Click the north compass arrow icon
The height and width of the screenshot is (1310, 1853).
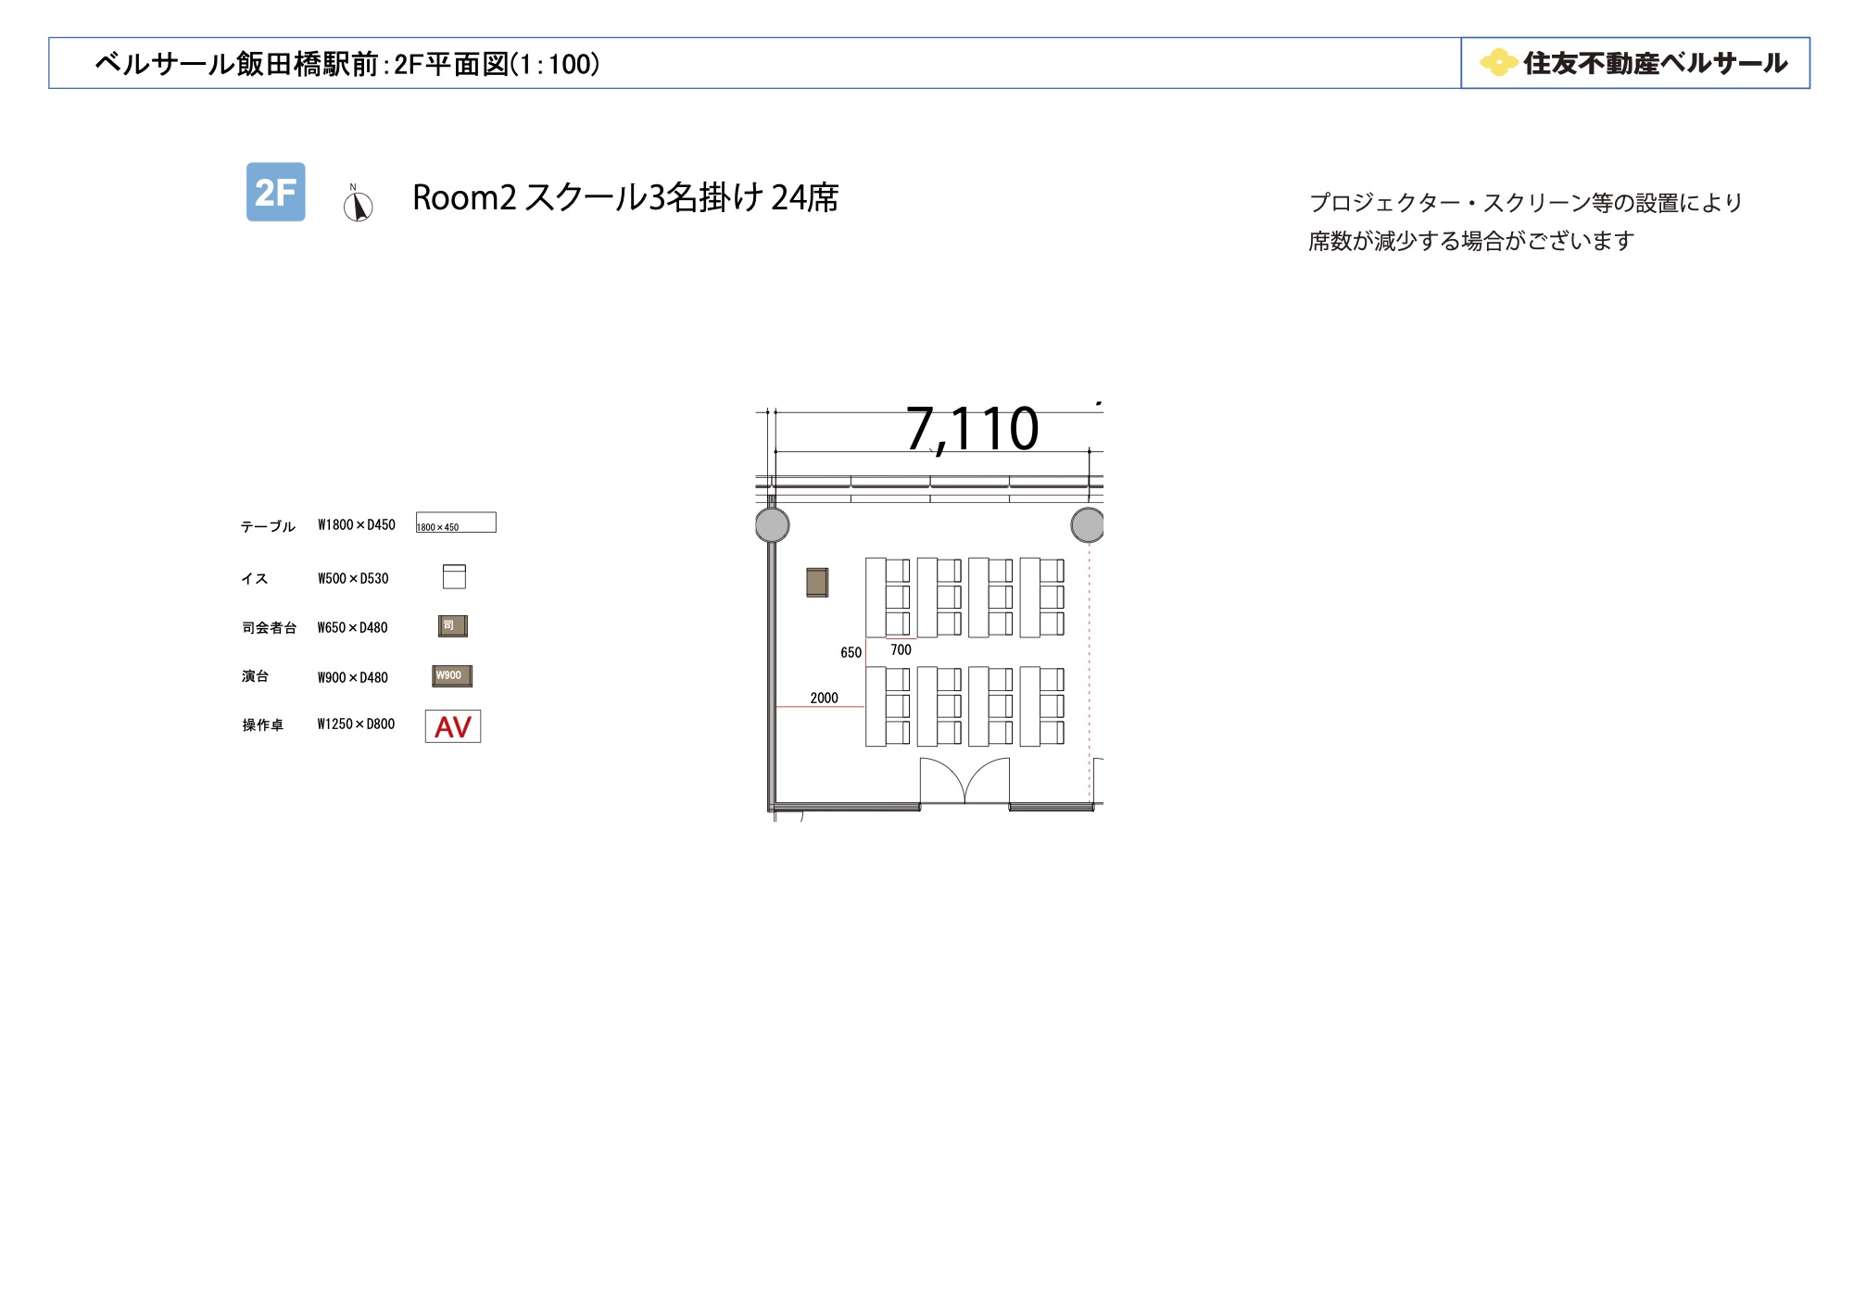pos(358,203)
